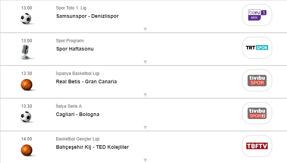Expand details under Samsunspor - Denizlispor
Screen dimensions: 287x163
coord(145,29)
